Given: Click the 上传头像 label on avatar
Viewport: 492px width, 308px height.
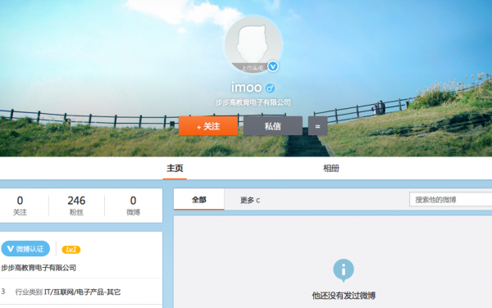Looking at the screenshot, I should pos(252,68).
